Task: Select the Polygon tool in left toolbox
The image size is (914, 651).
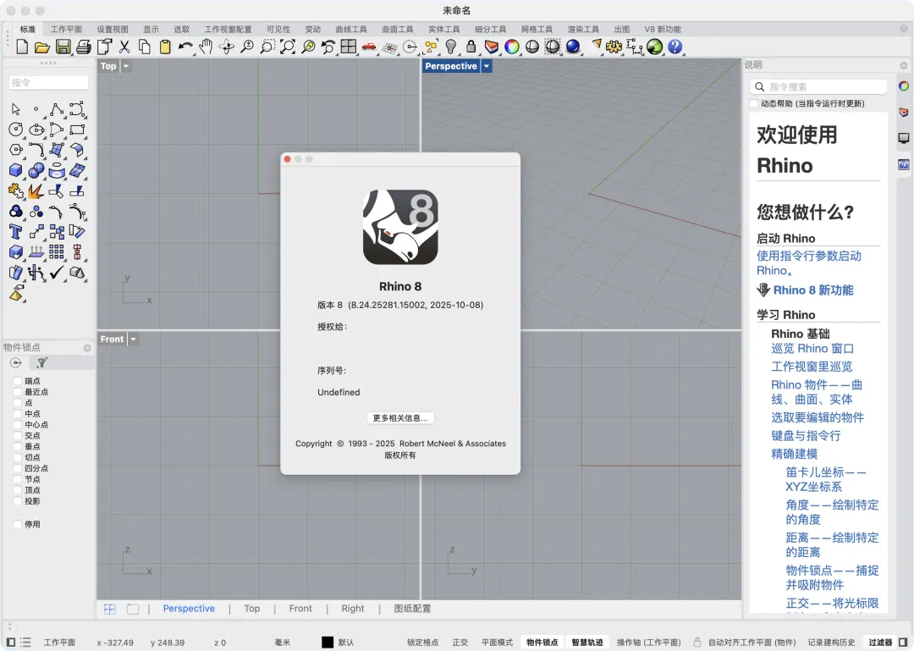Action: pos(16,150)
